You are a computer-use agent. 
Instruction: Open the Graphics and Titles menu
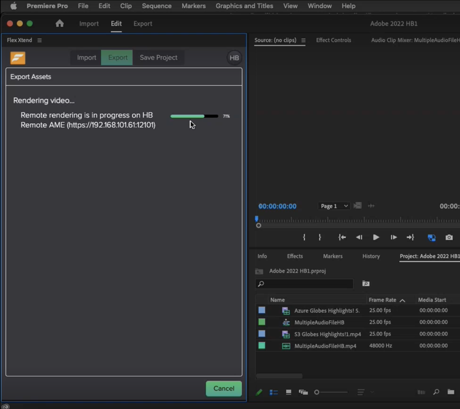coord(244,6)
